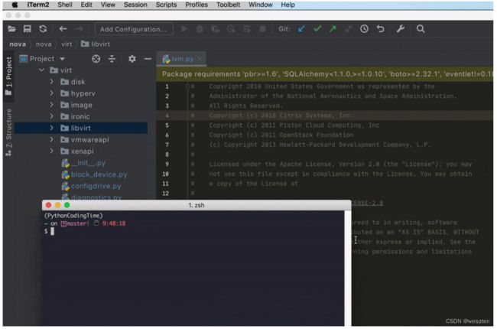Click virt in the breadcrumb path
This screenshot has width=497, height=329.
tap(67, 44)
